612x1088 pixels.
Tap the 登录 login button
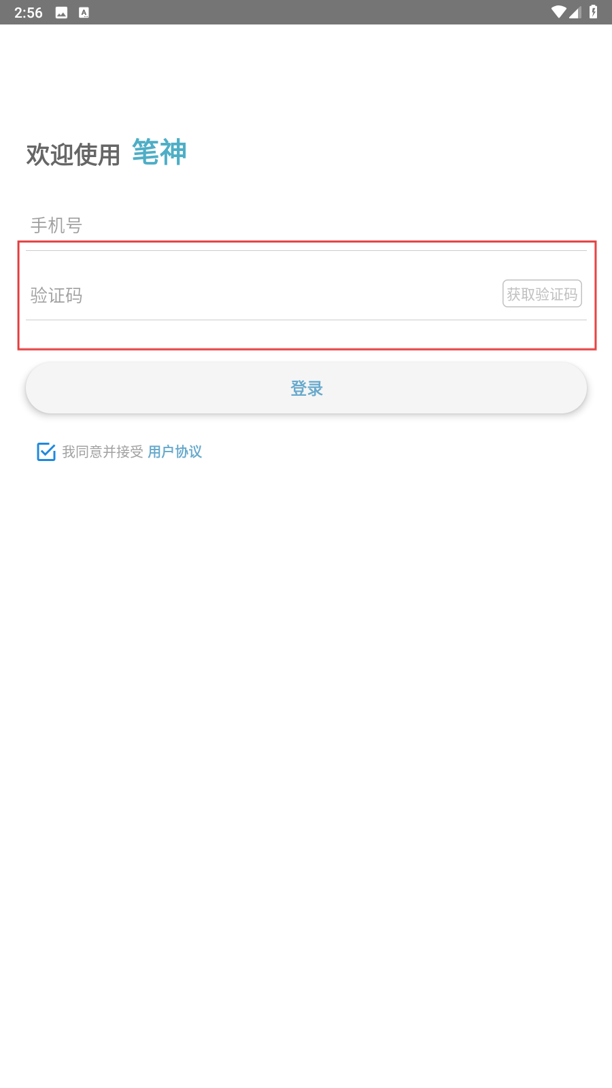pos(306,388)
